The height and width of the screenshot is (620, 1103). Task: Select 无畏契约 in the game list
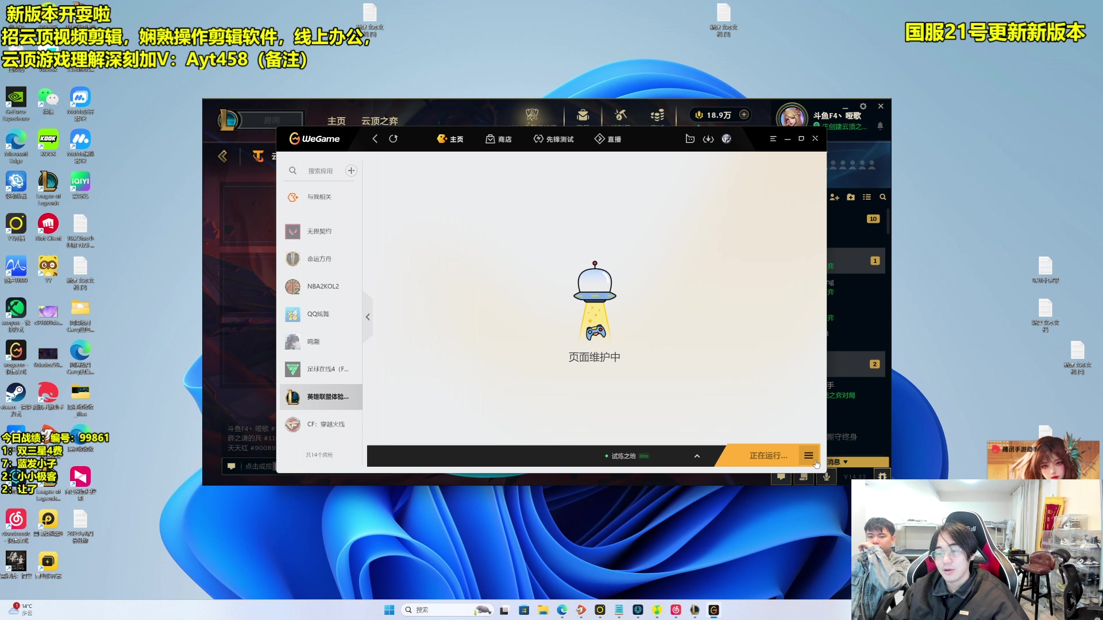coord(321,231)
